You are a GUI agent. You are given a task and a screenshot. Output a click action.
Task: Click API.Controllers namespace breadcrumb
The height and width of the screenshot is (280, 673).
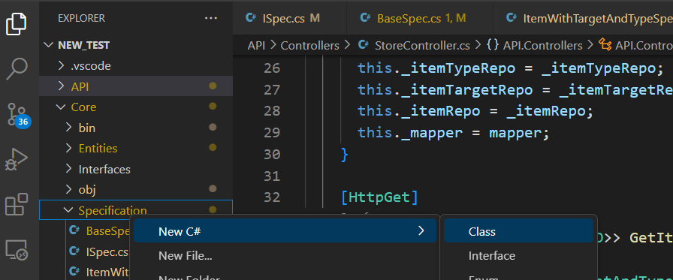click(x=542, y=45)
